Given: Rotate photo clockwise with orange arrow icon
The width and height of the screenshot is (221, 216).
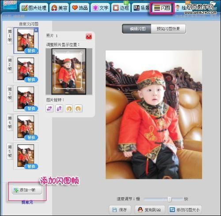Looking at the screenshot, I should [x=79, y=108].
